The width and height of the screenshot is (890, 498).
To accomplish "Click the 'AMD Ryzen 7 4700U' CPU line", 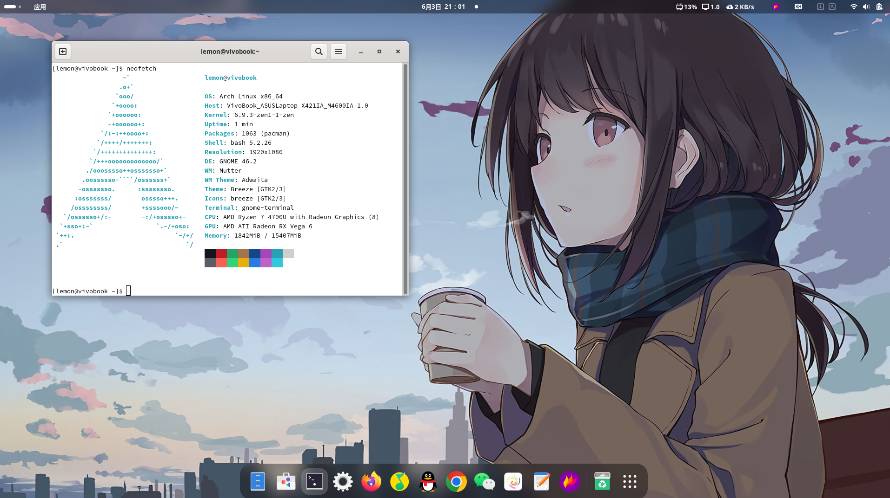I will [x=292, y=217].
